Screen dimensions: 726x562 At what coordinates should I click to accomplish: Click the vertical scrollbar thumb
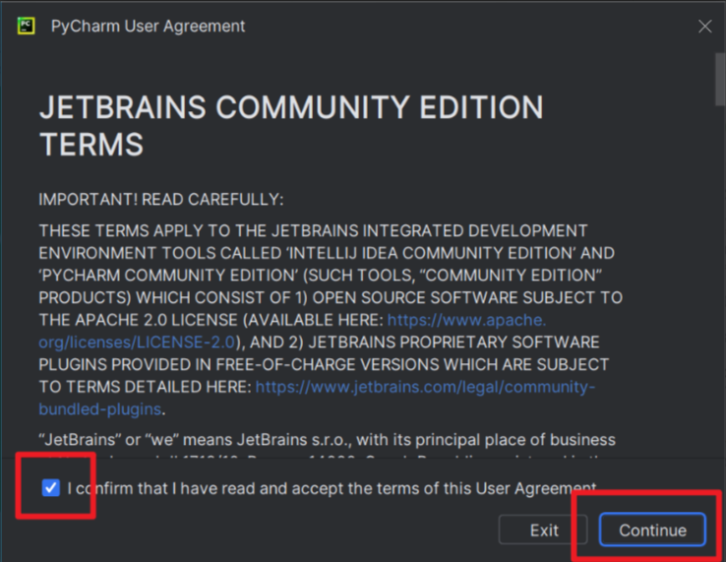click(x=719, y=79)
